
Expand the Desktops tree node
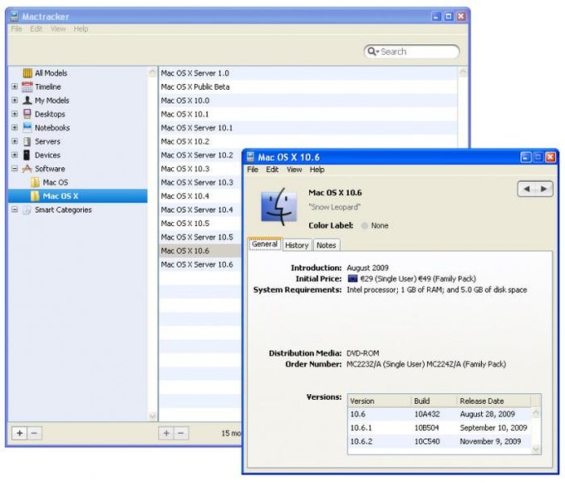pos(14,114)
